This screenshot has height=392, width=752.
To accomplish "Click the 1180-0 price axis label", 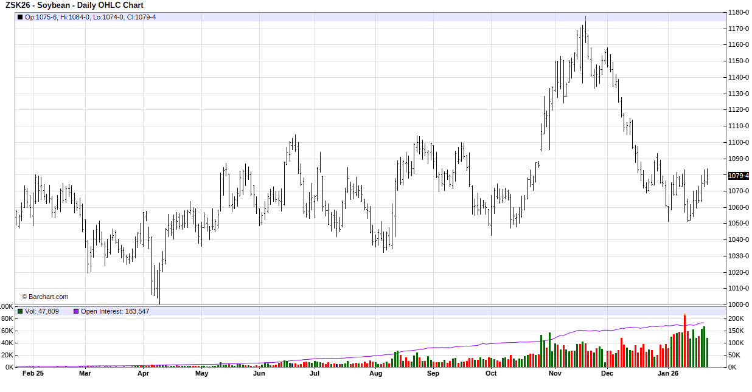I will [738, 12].
